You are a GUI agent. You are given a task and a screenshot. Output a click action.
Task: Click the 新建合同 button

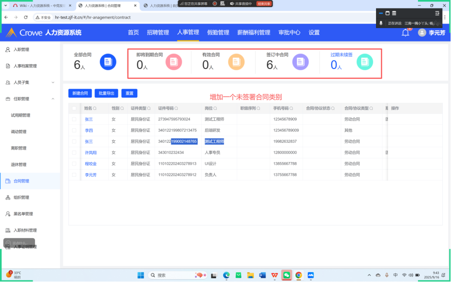(80, 93)
